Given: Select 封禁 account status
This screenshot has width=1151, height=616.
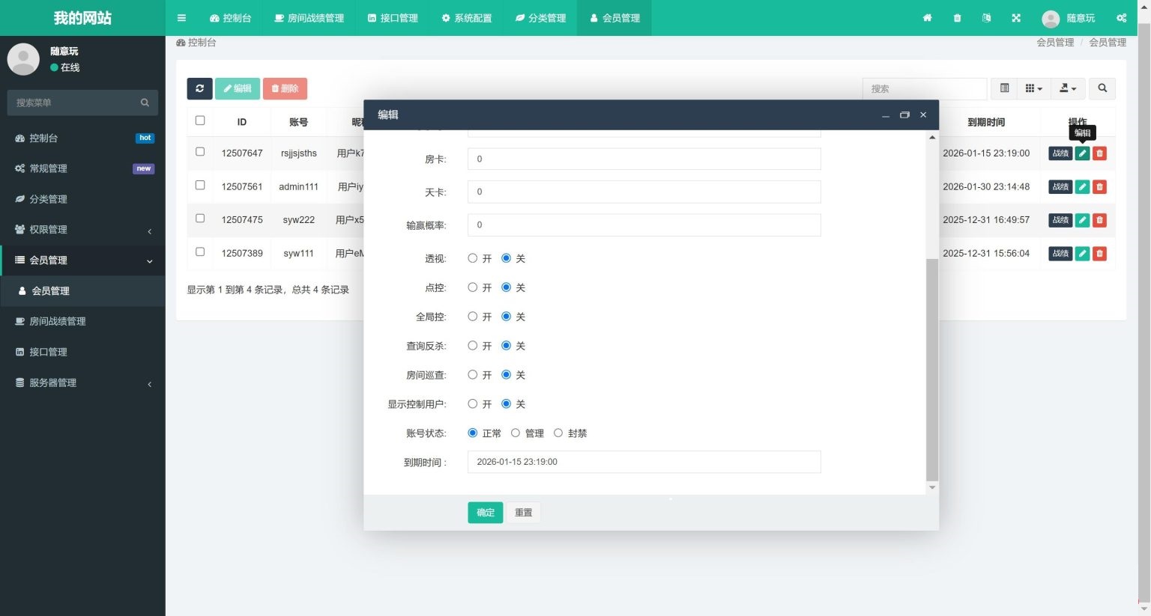Looking at the screenshot, I should pyautogui.click(x=558, y=433).
